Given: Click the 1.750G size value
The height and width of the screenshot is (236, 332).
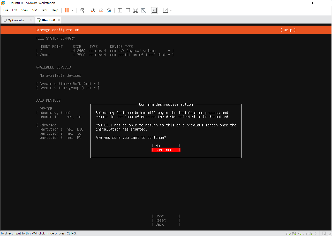Looking at the screenshot, I should pyautogui.click(x=79, y=55).
